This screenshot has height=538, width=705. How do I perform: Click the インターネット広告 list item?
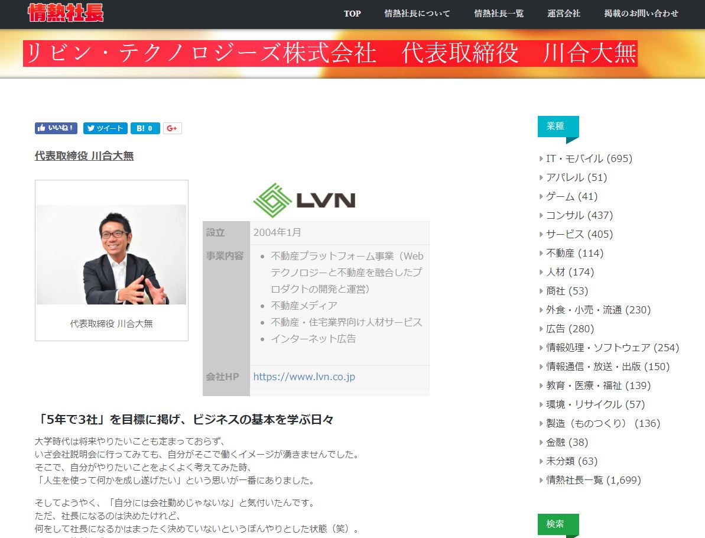point(313,338)
